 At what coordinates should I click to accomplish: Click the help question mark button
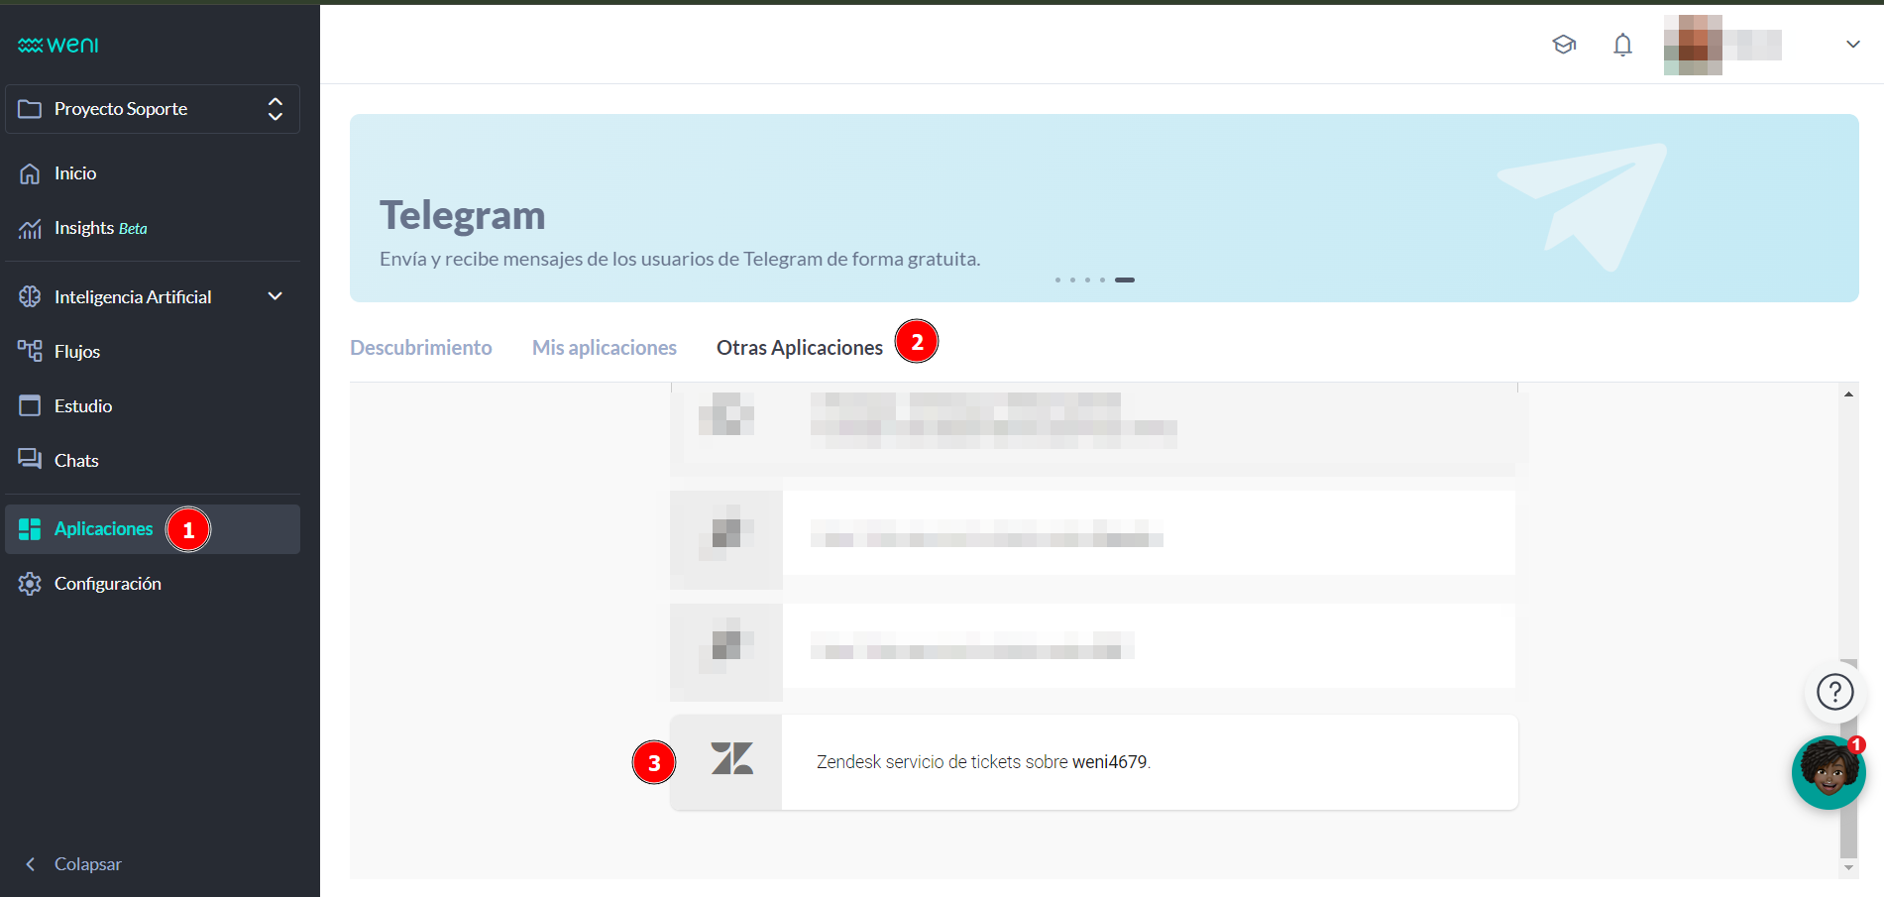(1834, 692)
